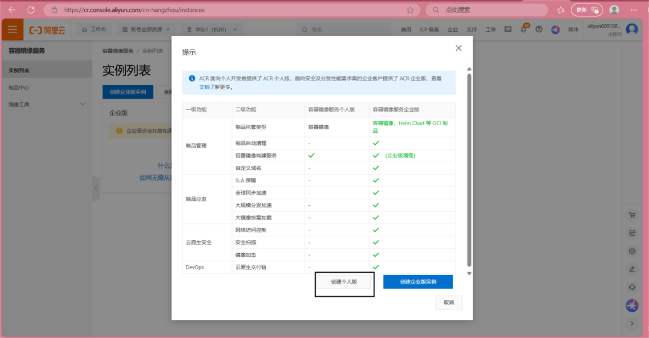Click the browser profile avatar icon

coord(614,10)
